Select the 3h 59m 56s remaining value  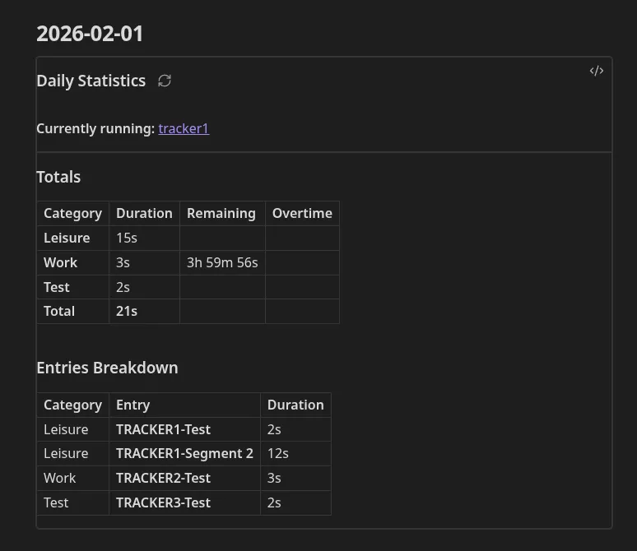pyautogui.click(x=222, y=262)
